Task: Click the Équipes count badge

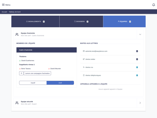Action: [x=130, y=22]
